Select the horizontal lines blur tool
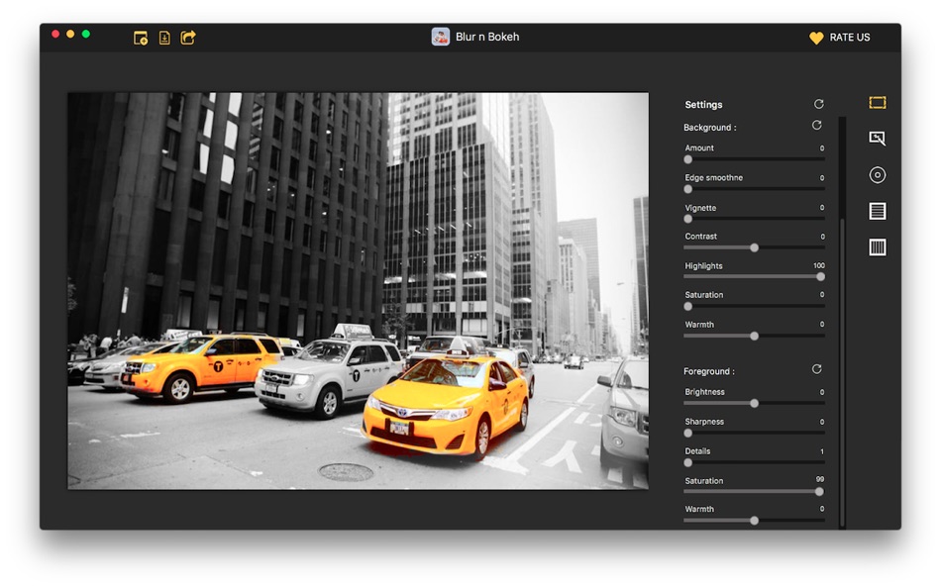The height and width of the screenshot is (588, 941). coord(876,211)
